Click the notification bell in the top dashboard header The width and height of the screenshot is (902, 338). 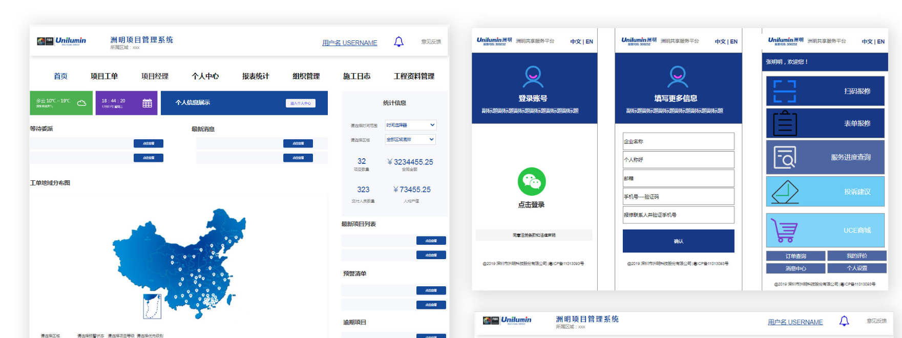398,42
